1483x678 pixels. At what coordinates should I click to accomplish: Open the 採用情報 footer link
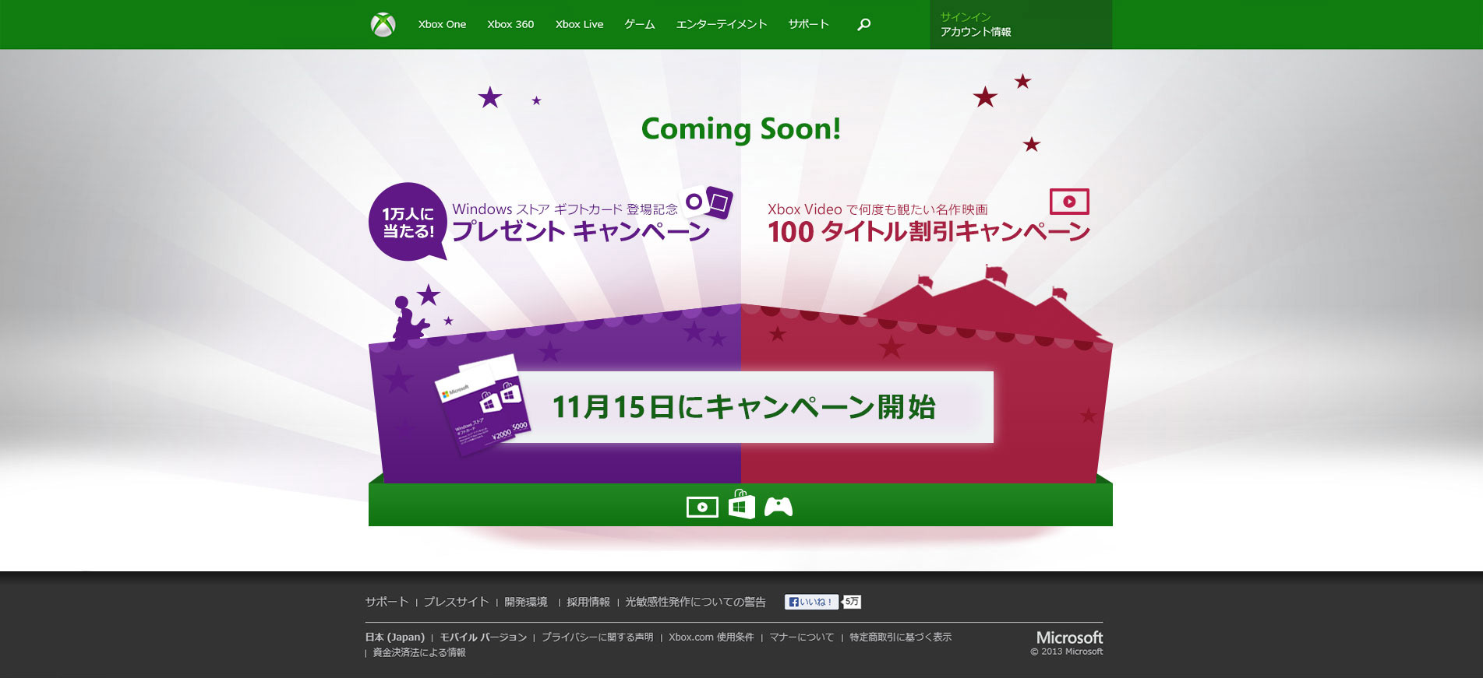(588, 602)
